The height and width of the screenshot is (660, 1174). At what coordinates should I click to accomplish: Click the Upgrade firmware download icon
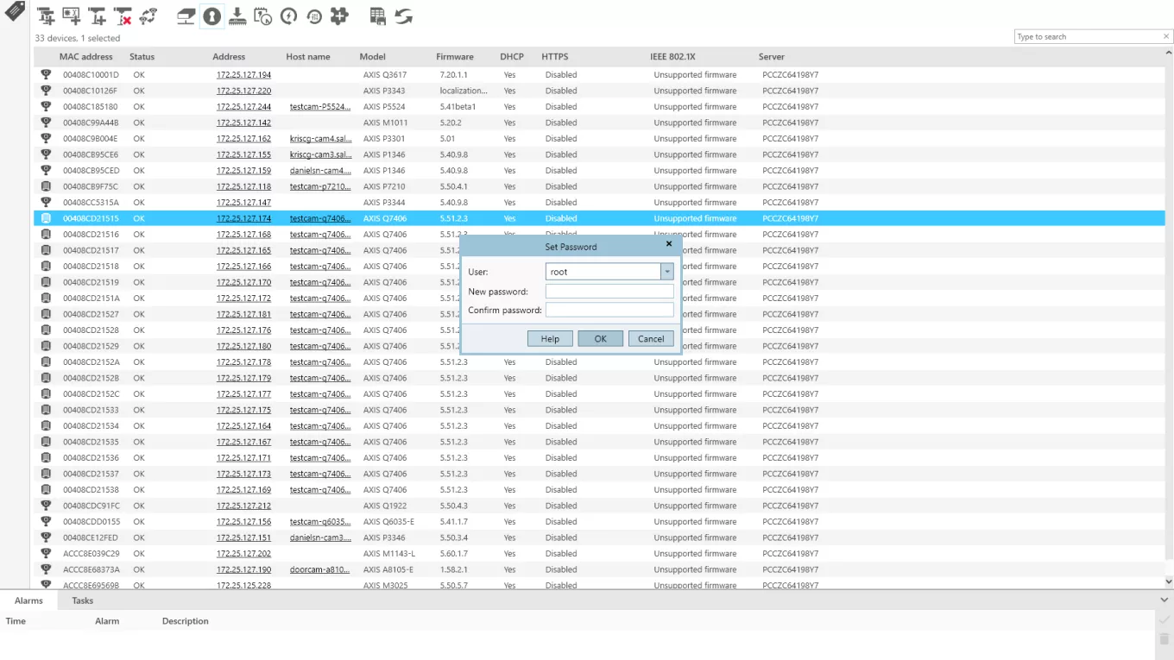[x=237, y=16]
